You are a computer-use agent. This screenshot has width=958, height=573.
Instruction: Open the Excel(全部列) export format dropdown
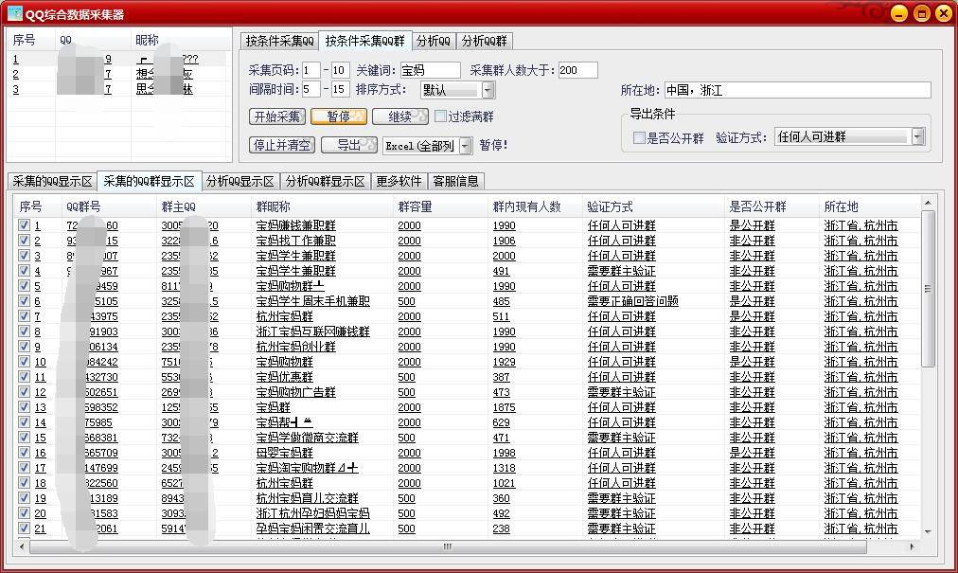[466, 146]
